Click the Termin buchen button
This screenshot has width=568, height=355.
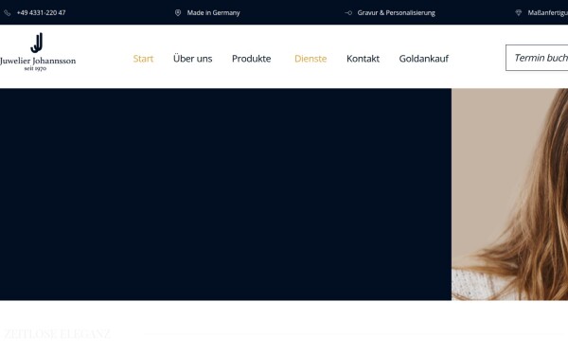click(x=537, y=58)
